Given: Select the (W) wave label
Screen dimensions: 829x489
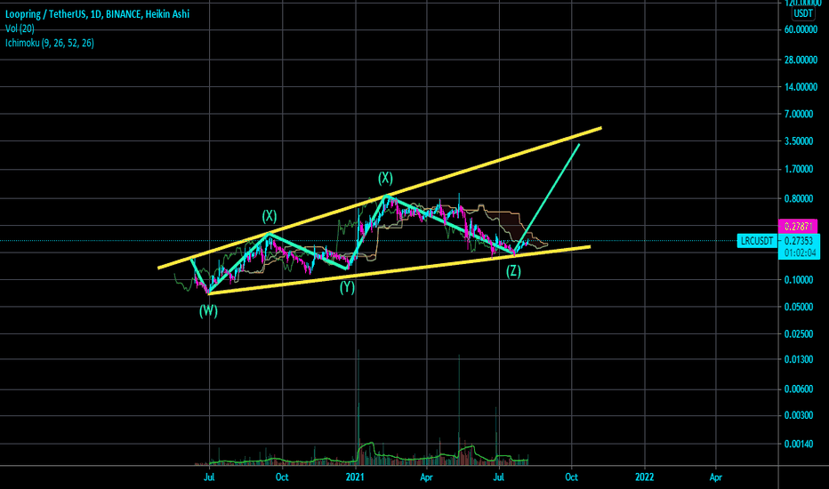Looking at the screenshot, I should coord(208,311).
